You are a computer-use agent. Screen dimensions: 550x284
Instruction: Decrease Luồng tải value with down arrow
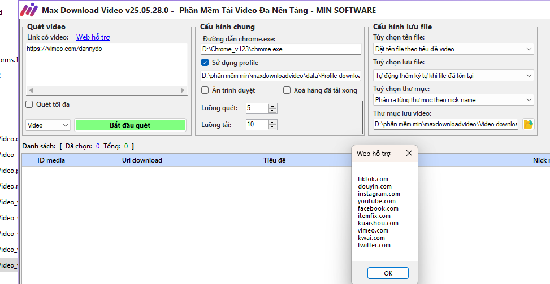point(272,127)
